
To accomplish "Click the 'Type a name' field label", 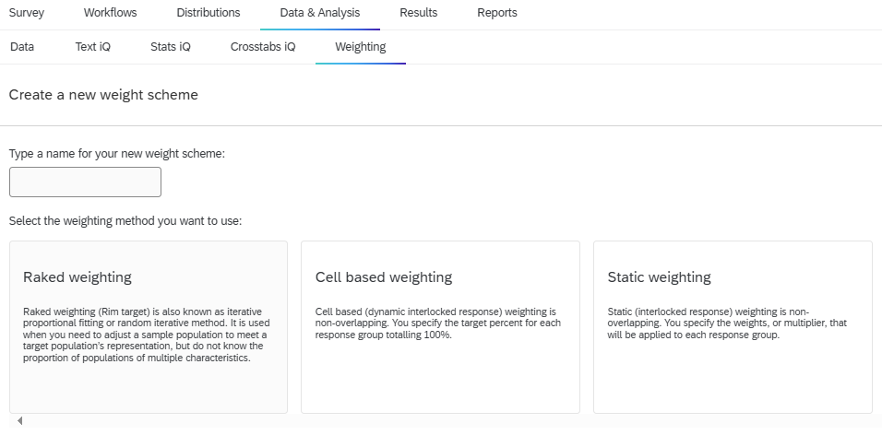I will click(117, 153).
